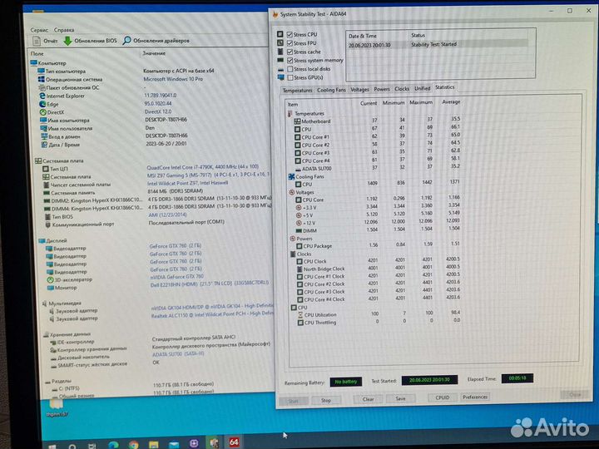
Task: Select the Motherboard temperature row
Action: click(x=377, y=121)
